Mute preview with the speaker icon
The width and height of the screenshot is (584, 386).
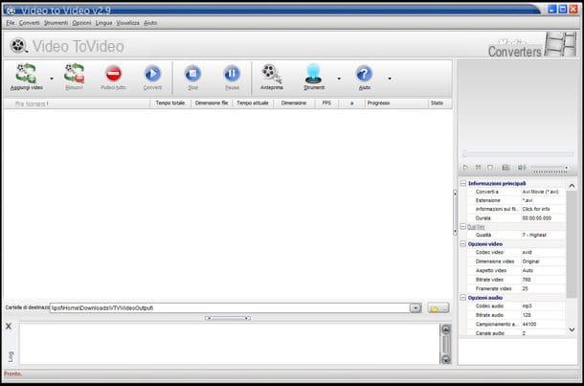522,168
